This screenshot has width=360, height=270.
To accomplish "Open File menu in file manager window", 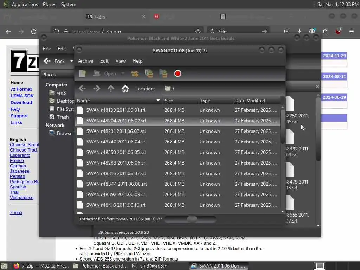I will 47,49.
